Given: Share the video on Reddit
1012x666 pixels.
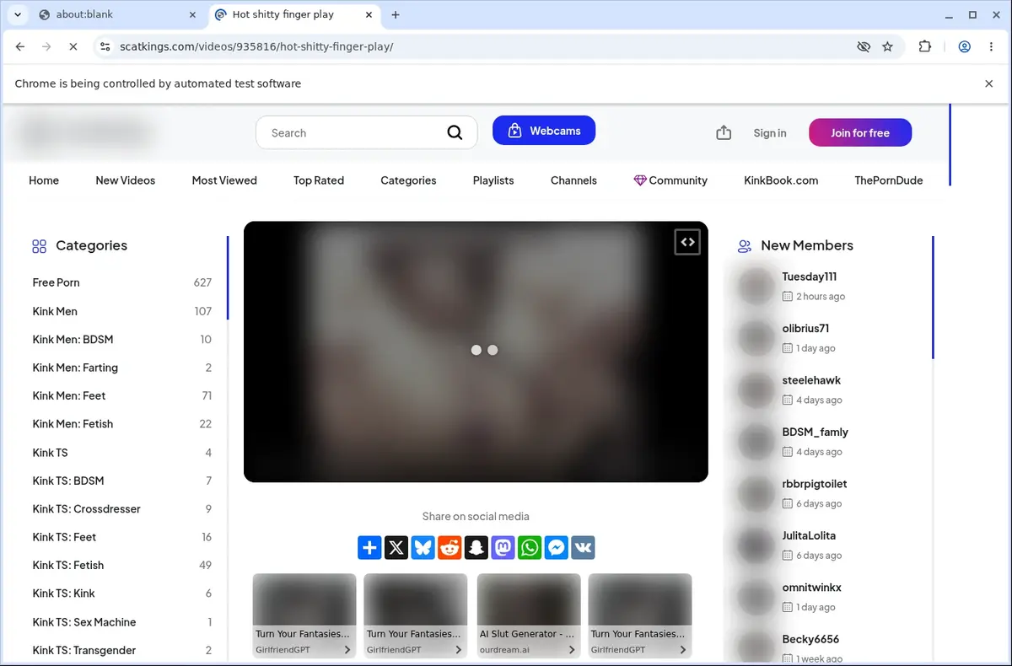Looking at the screenshot, I should coord(449,548).
